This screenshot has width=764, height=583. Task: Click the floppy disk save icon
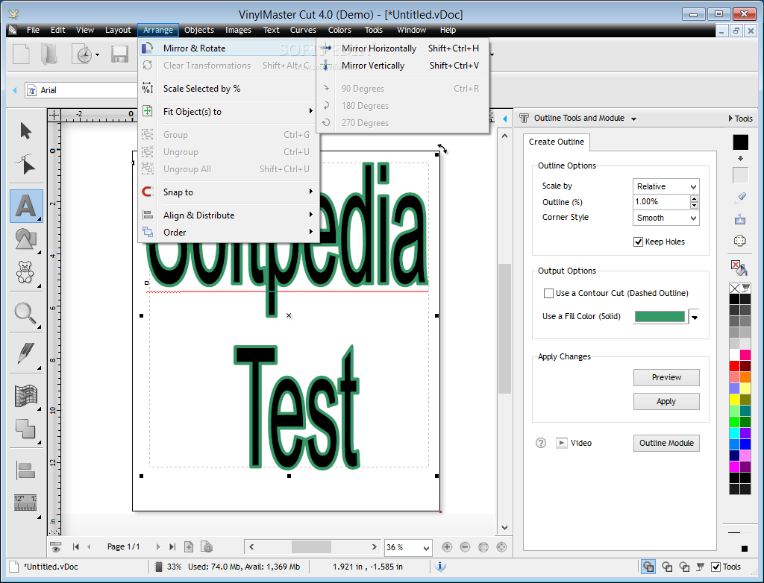[x=119, y=54]
